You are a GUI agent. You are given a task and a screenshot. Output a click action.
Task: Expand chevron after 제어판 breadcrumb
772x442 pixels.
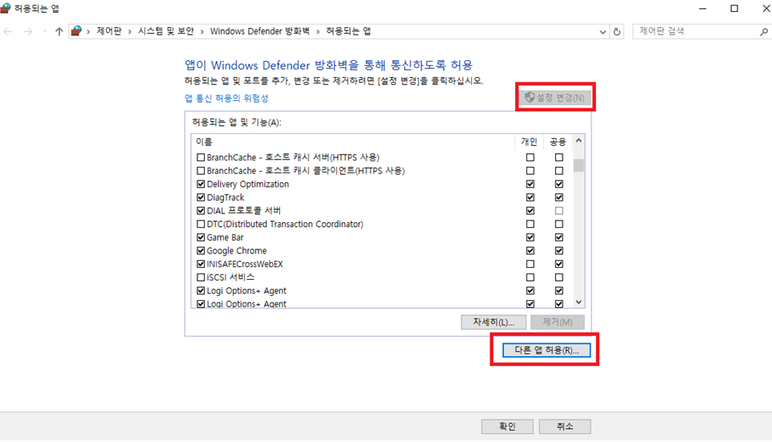click(x=129, y=31)
